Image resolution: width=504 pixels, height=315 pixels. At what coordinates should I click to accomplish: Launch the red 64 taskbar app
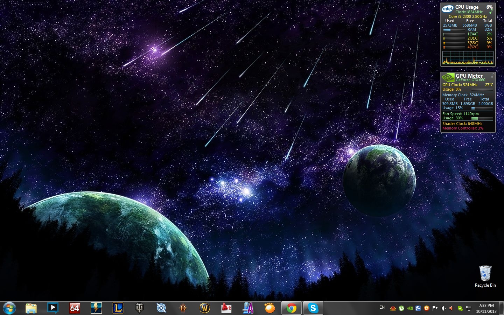(x=75, y=308)
